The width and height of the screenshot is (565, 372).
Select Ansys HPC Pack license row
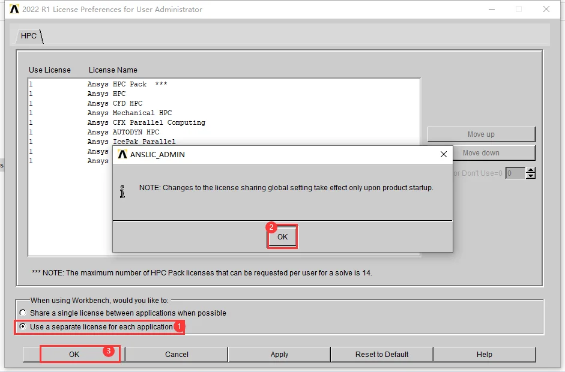point(224,84)
